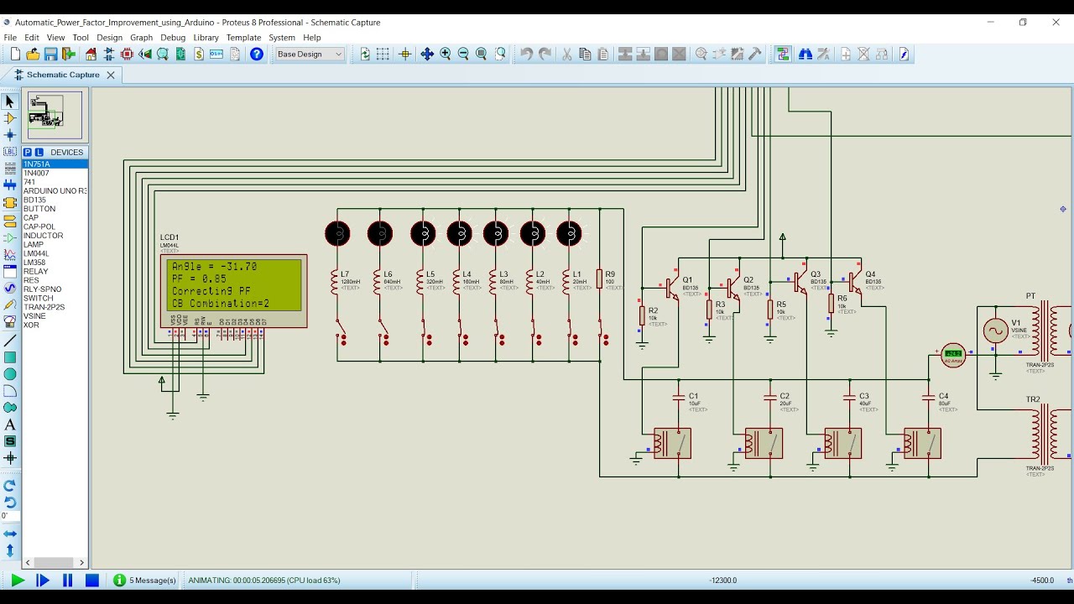Click the Copy to clipboard icon
Image resolution: width=1074 pixels, height=604 pixels.
585,54
